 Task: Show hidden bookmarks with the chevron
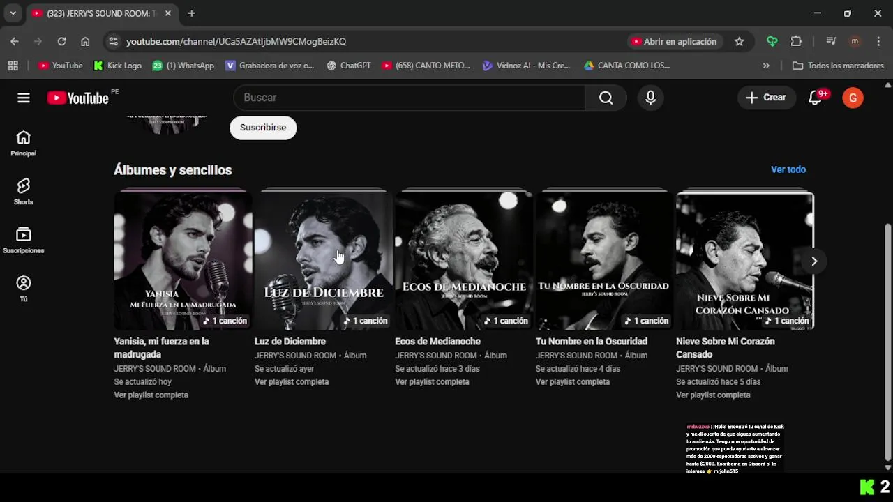(766, 66)
